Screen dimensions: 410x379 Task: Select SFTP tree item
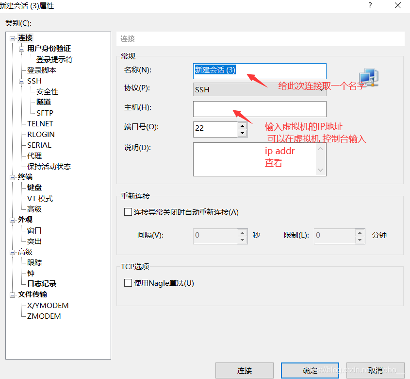click(x=45, y=113)
